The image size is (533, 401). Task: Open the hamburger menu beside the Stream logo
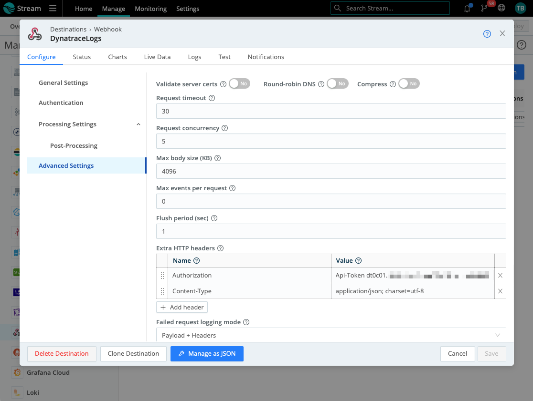(x=53, y=8)
